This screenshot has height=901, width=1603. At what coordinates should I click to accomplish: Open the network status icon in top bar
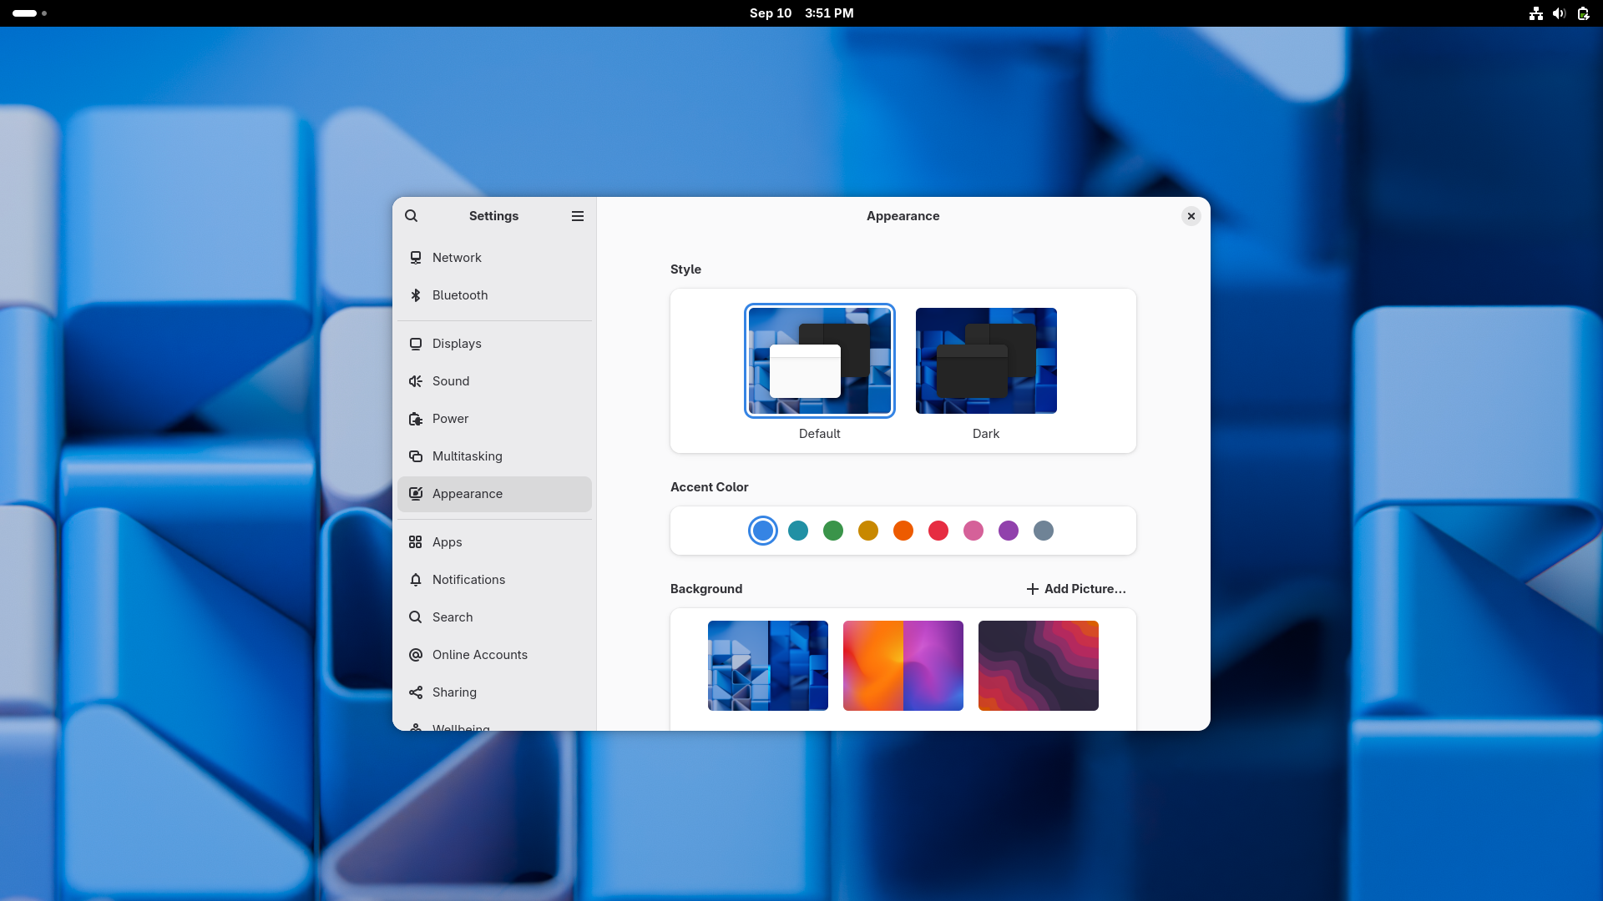tap(1536, 13)
